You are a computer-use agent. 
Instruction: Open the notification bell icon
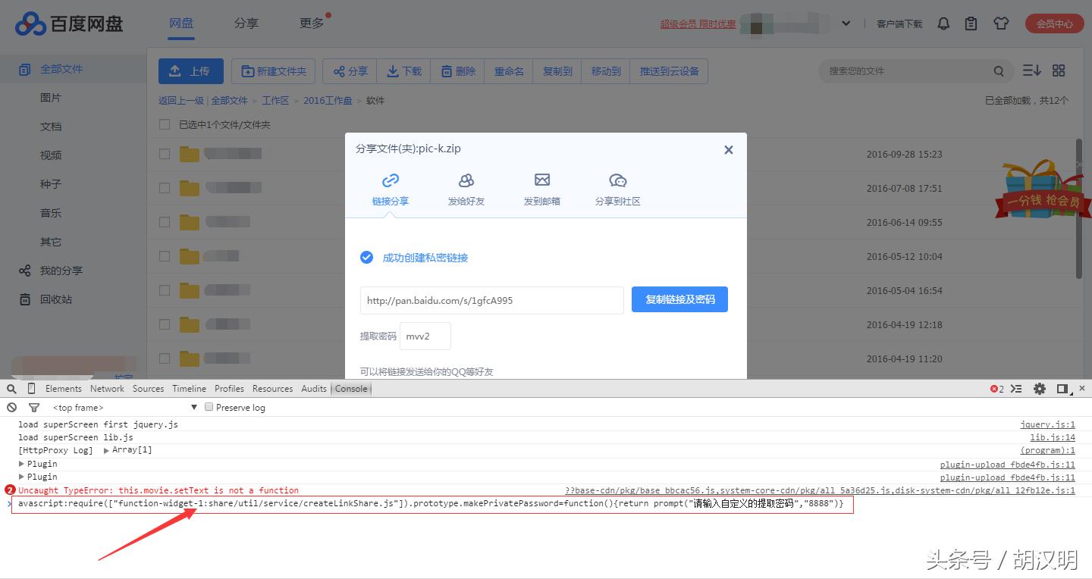pyautogui.click(x=943, y=23)
